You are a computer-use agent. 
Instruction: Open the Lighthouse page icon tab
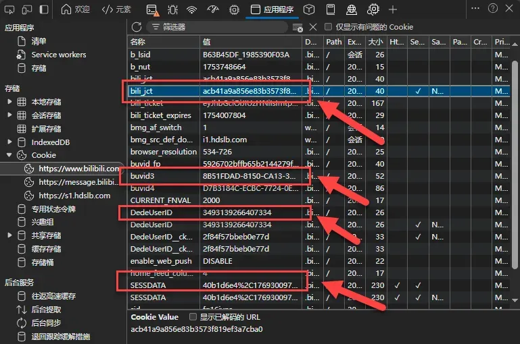tap(331, 9)
